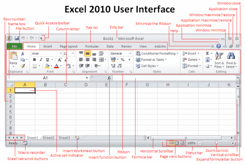Open Conditional Formatting dropdown
The width and height of the screenshot is (245, 164).
pos(157,54)
